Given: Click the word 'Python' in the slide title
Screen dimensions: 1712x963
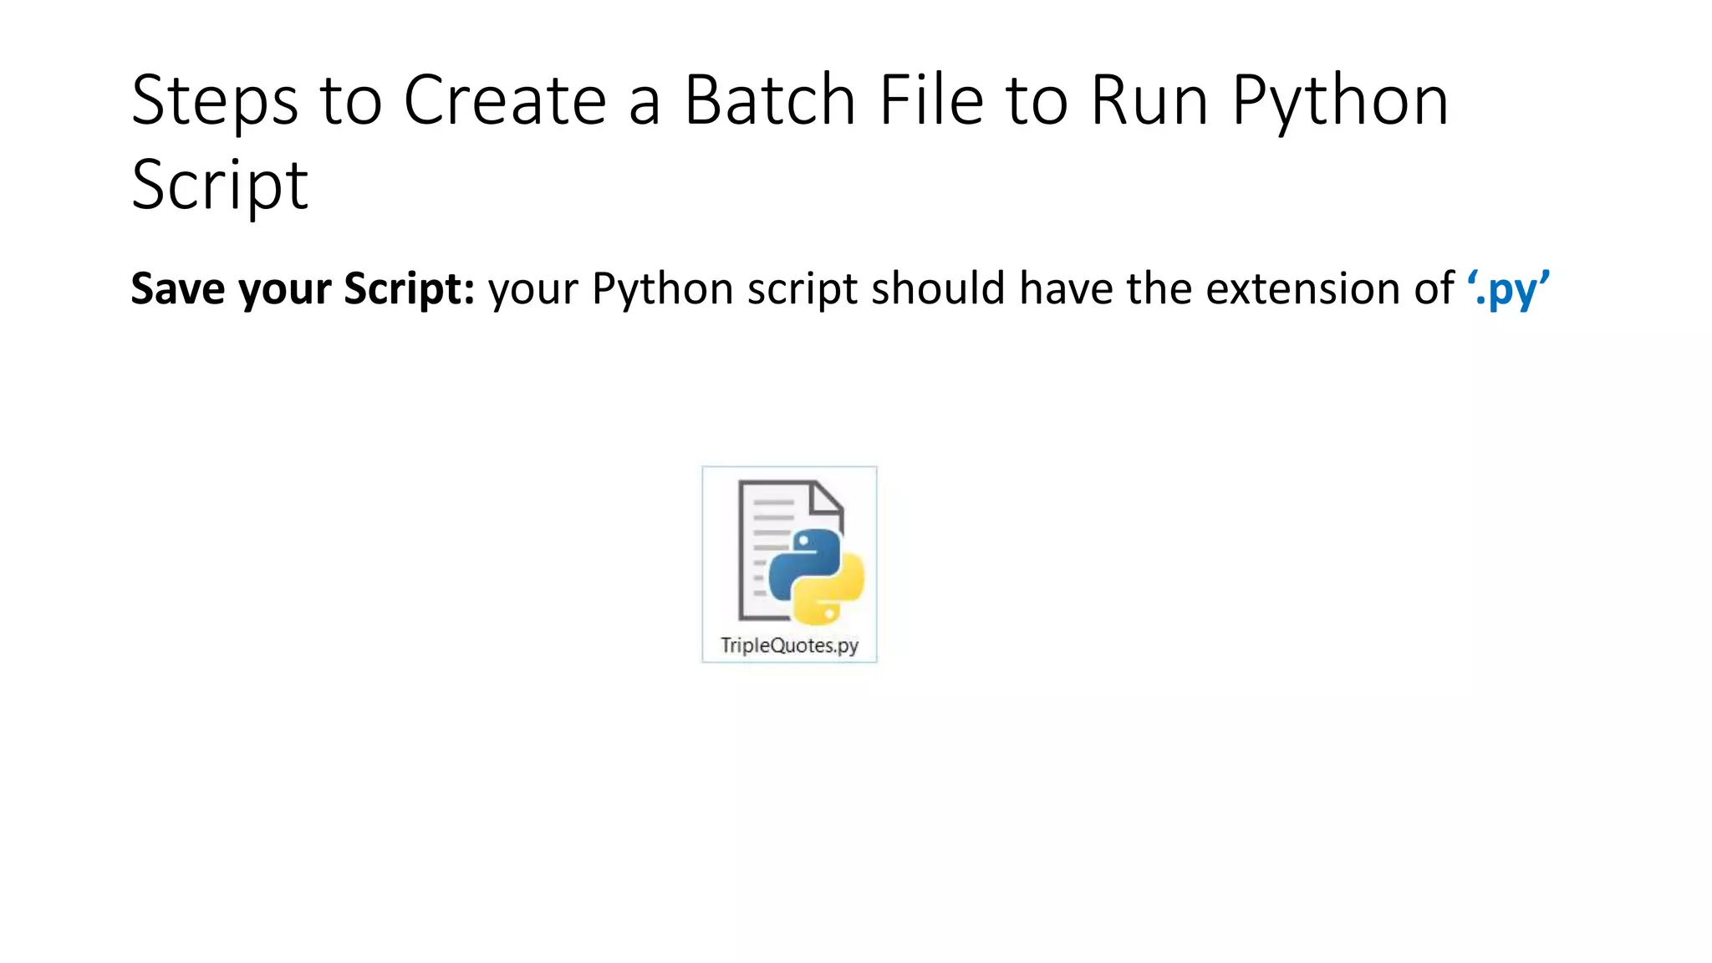Looking at the screenshot, I should (x=1340, y=100).
